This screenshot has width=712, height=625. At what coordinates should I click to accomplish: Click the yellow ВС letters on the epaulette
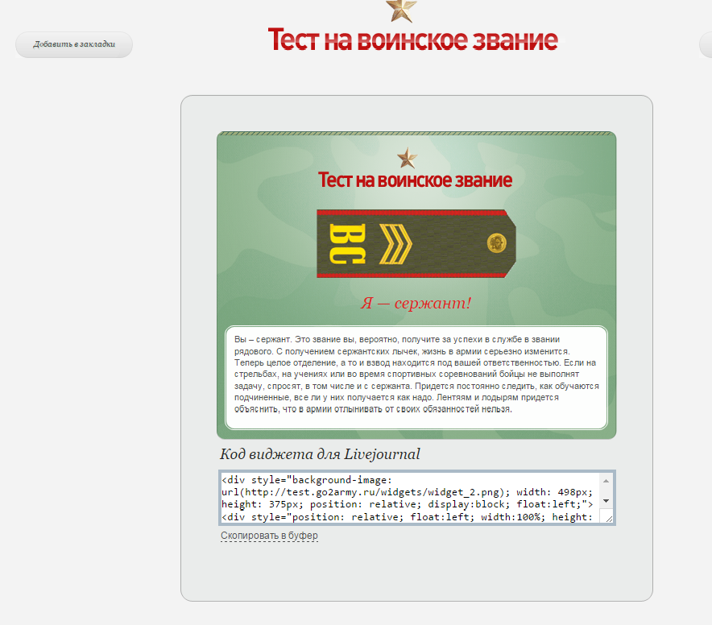pyautogui.click(x=348, y=244)
